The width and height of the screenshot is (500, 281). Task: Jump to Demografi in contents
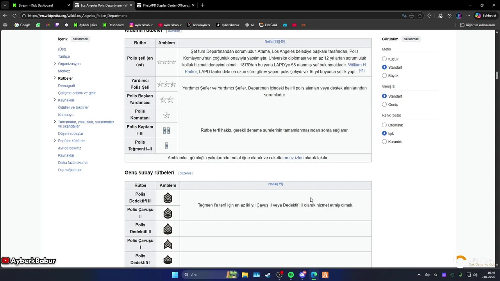66,85
